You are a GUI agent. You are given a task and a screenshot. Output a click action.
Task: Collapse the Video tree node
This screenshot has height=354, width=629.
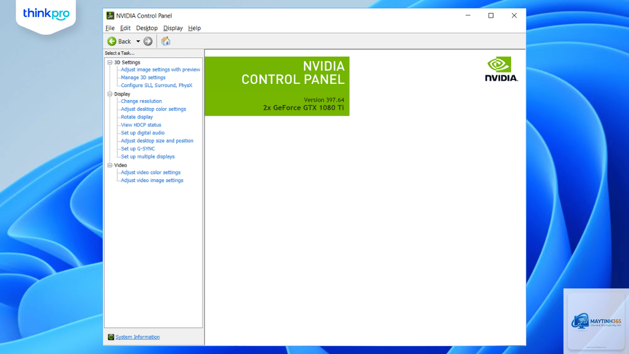[110, 165]
